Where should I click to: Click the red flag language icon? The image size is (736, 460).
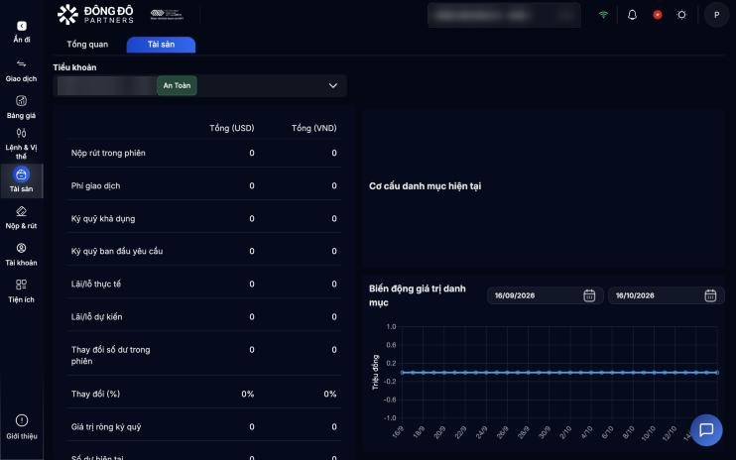point(657,15)
